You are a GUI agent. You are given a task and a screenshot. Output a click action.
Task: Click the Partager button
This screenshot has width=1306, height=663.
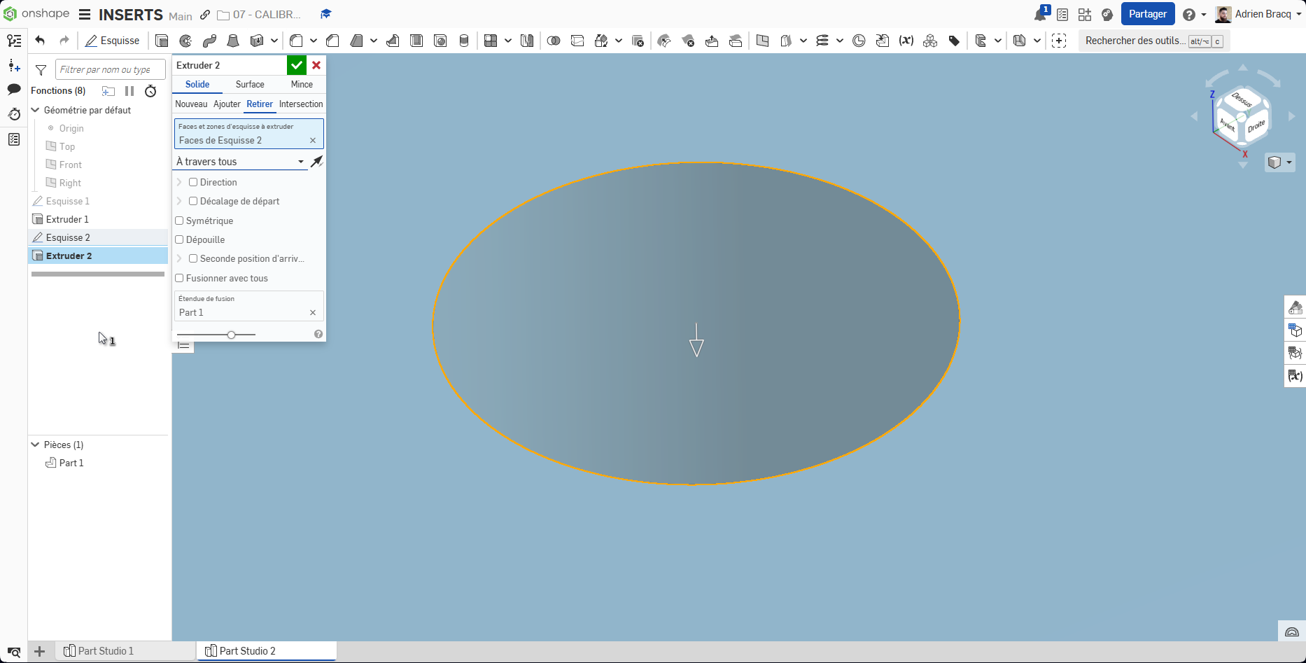(1147, 14)
